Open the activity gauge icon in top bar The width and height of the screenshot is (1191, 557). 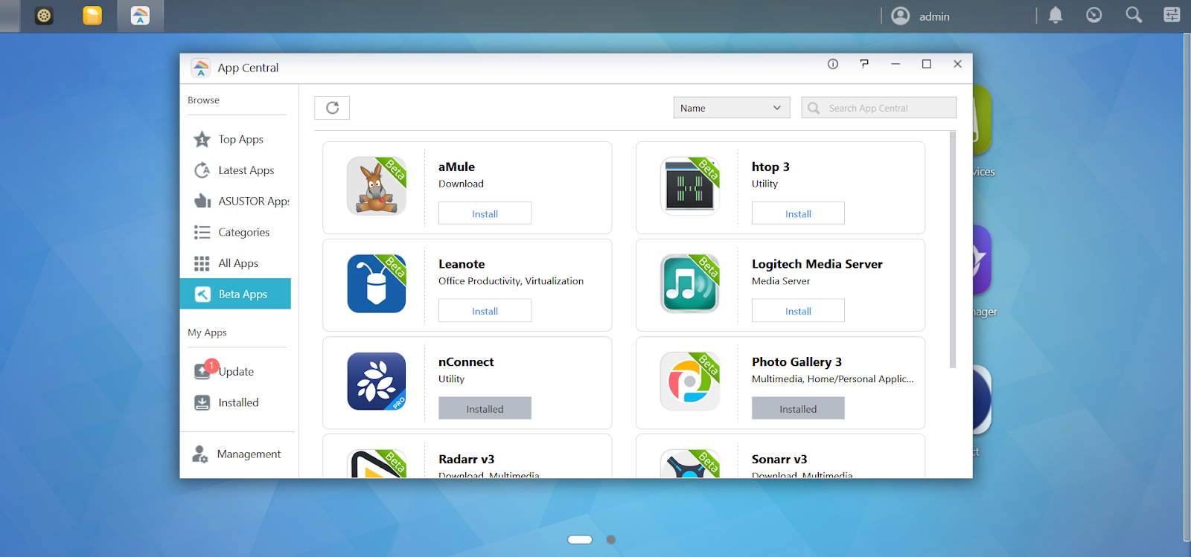[x=1094, y=15]
